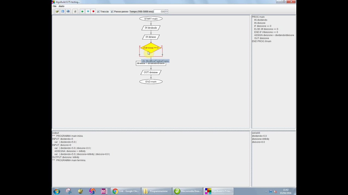Switch to Macromedia Dreamweaver taskbar window
This screenshot has height=195, width=348.
[x=188, y=191]
